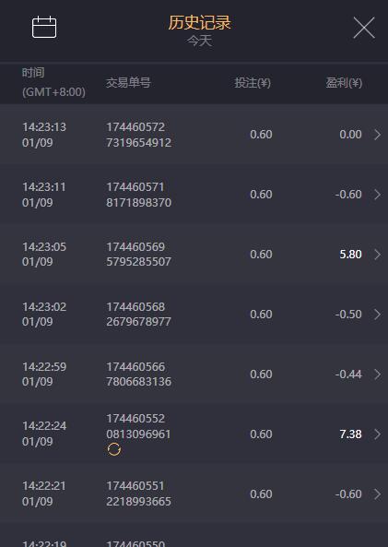Open chevron for the 5.80 profit row

pyautogui.click(x=377, y=255)
